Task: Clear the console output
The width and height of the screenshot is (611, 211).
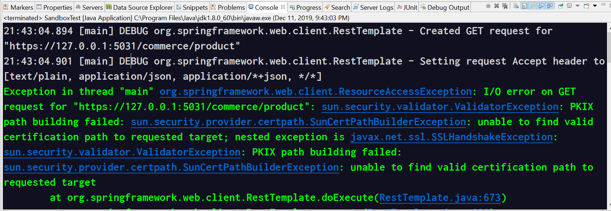Action: pos(516,6)
